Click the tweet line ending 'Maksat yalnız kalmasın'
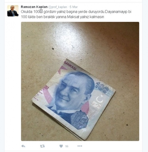 pyautogui.click(x=62, y=17)
